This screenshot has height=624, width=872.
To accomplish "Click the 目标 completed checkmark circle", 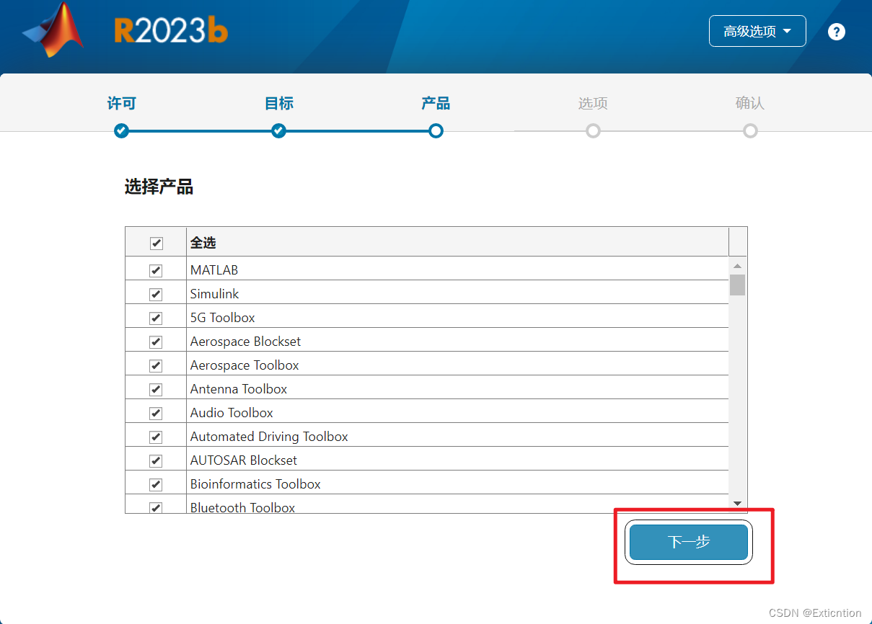I will tap(279, 131).
